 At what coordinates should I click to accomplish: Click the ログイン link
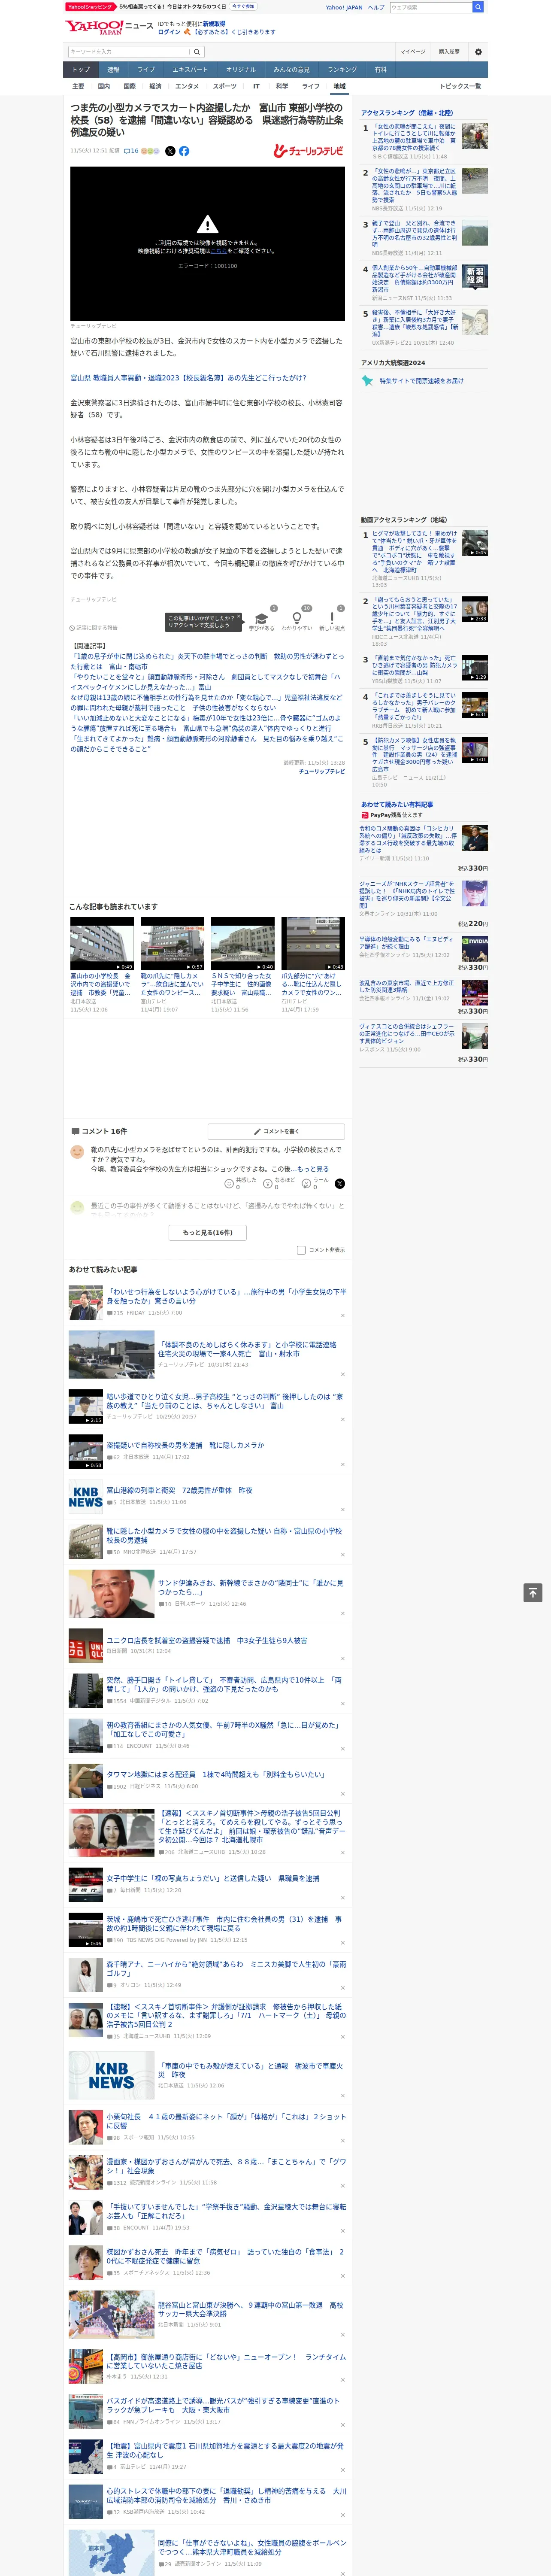(x=169, y=32)
